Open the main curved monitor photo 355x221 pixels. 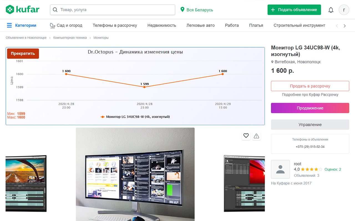(135, 174)
